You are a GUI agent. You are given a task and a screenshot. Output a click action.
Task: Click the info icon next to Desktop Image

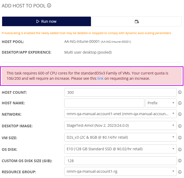point(180,126)
